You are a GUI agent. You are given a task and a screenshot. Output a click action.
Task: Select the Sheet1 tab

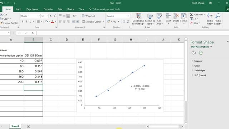15,126
